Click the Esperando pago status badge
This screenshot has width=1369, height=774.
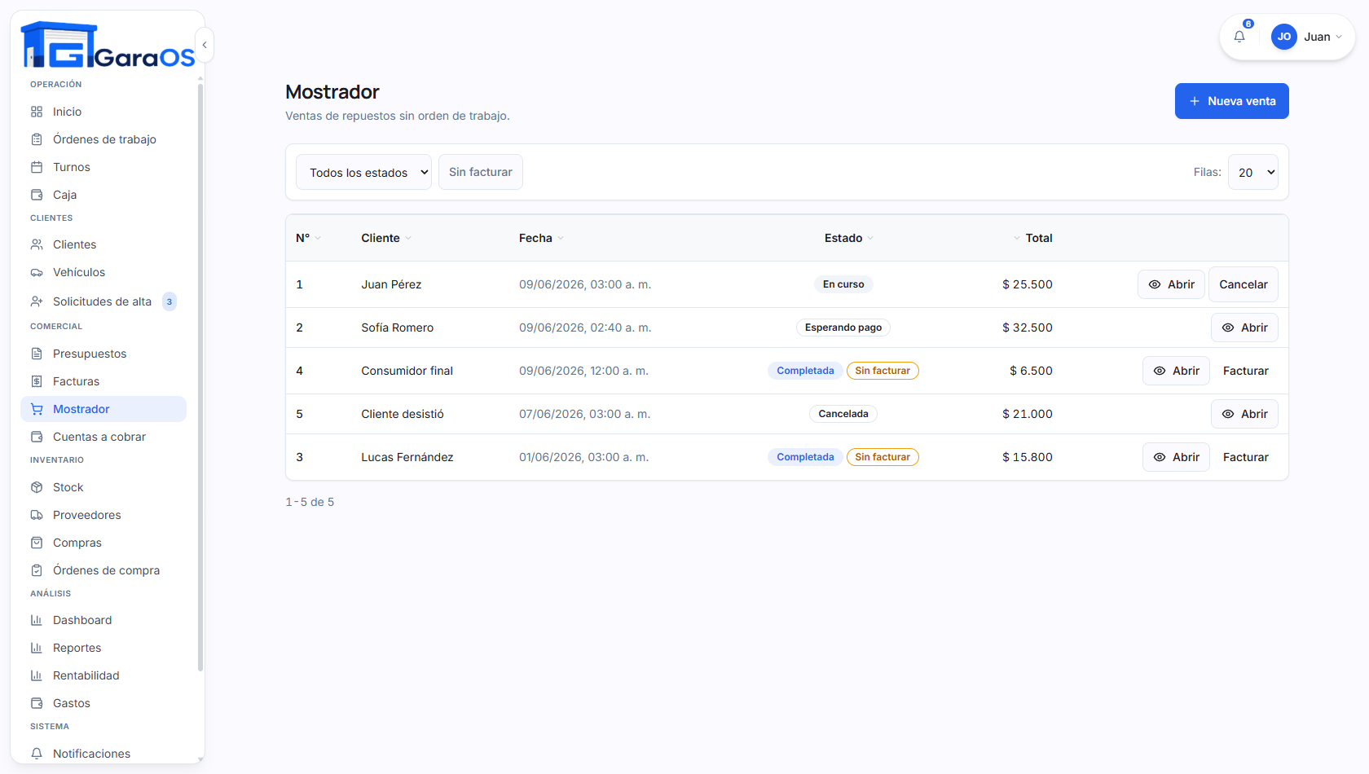(x=843, y=328)
